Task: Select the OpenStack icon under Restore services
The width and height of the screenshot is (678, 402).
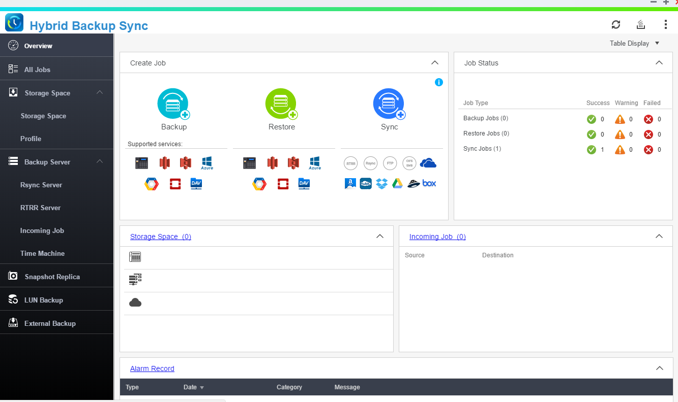Action: click(x=283, y=184)
